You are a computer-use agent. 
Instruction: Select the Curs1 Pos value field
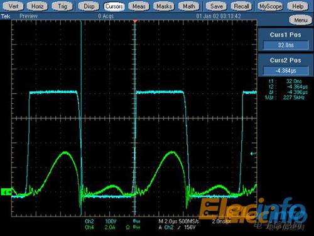pyautogui.click(x=286, y=45)
